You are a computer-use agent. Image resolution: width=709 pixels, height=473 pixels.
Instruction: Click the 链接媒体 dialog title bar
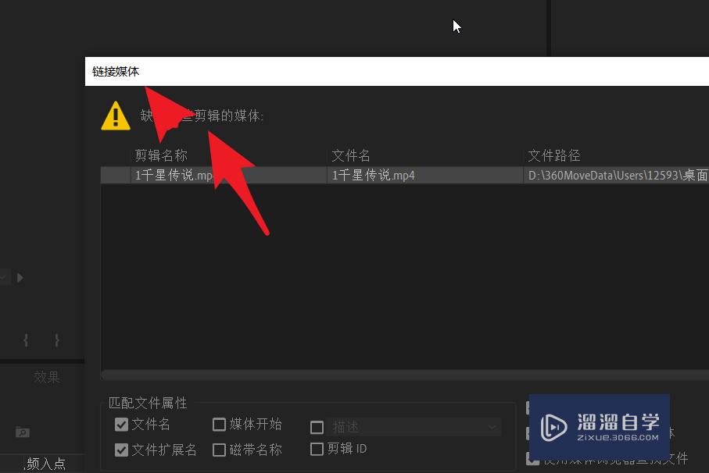(x=397, y=71)
